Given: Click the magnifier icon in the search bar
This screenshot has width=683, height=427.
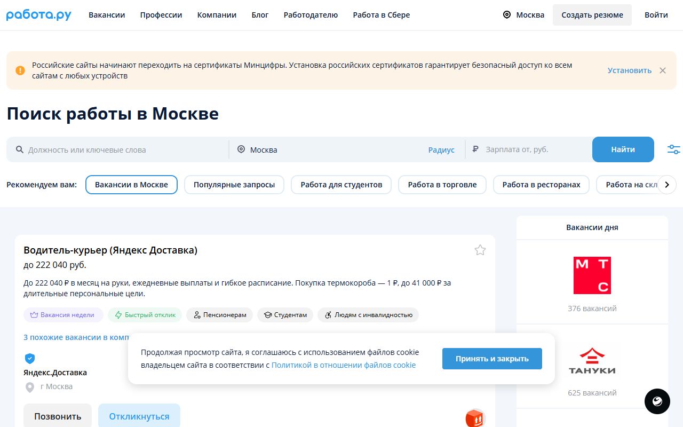Looking at the screenshot, I should 20,149.
